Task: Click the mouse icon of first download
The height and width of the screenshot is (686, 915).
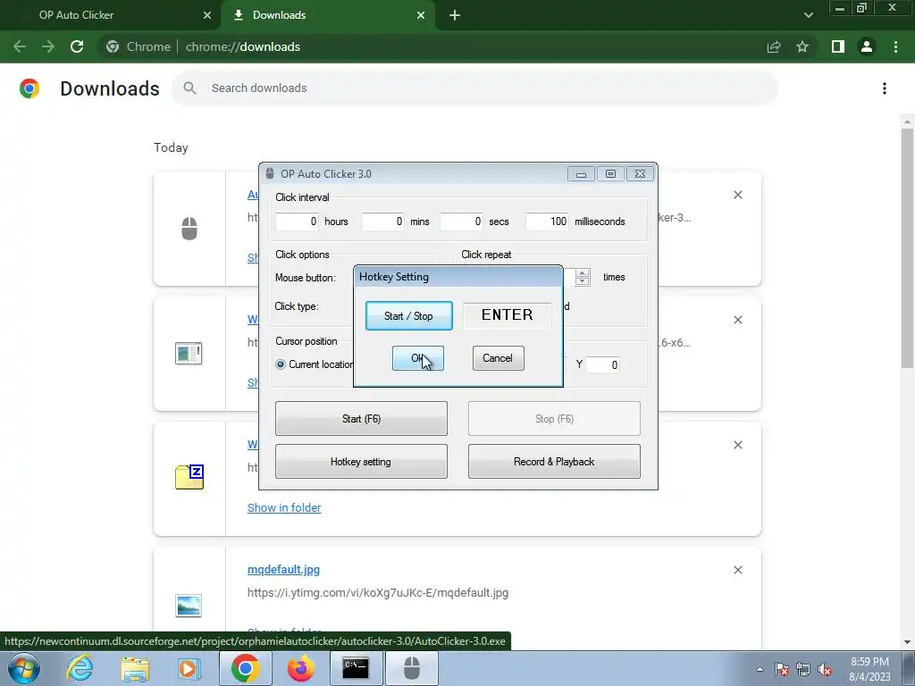Action: click(189, 229)
